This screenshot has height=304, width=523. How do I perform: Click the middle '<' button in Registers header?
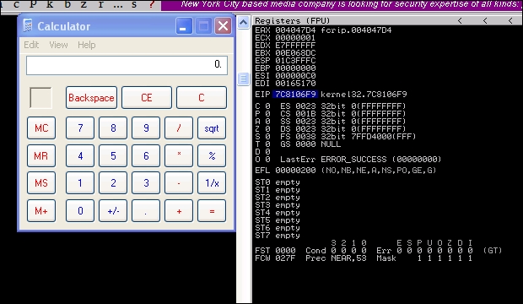tap(485, 21)
